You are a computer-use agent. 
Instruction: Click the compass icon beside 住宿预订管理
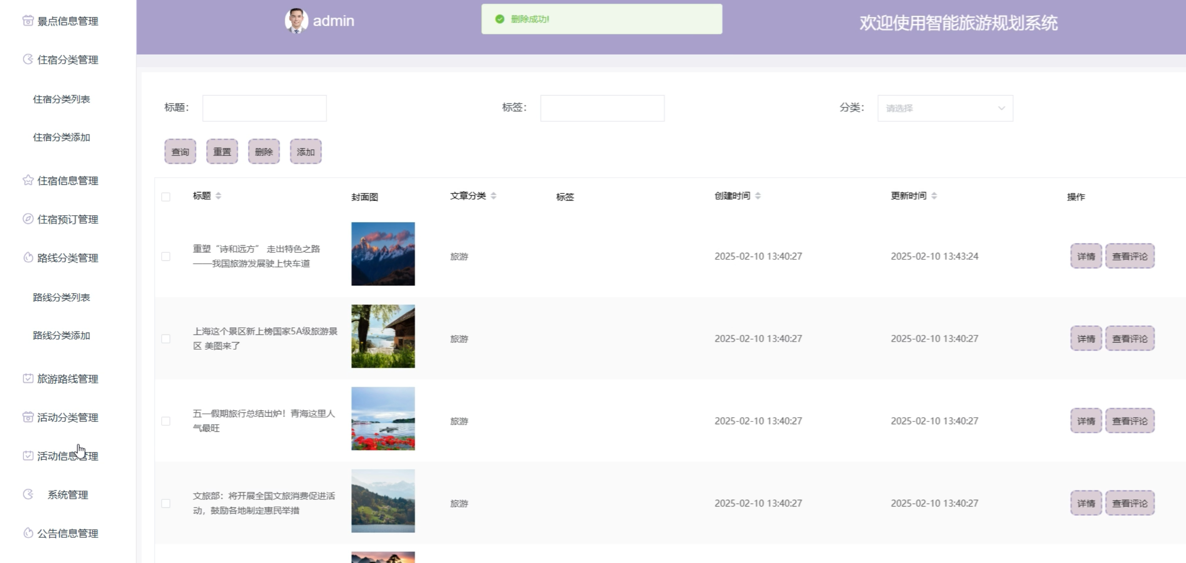[28, 219]
